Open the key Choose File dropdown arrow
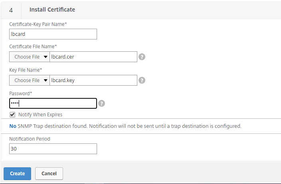281x184 pixels. pyautogui.click(x=46, y=80)
